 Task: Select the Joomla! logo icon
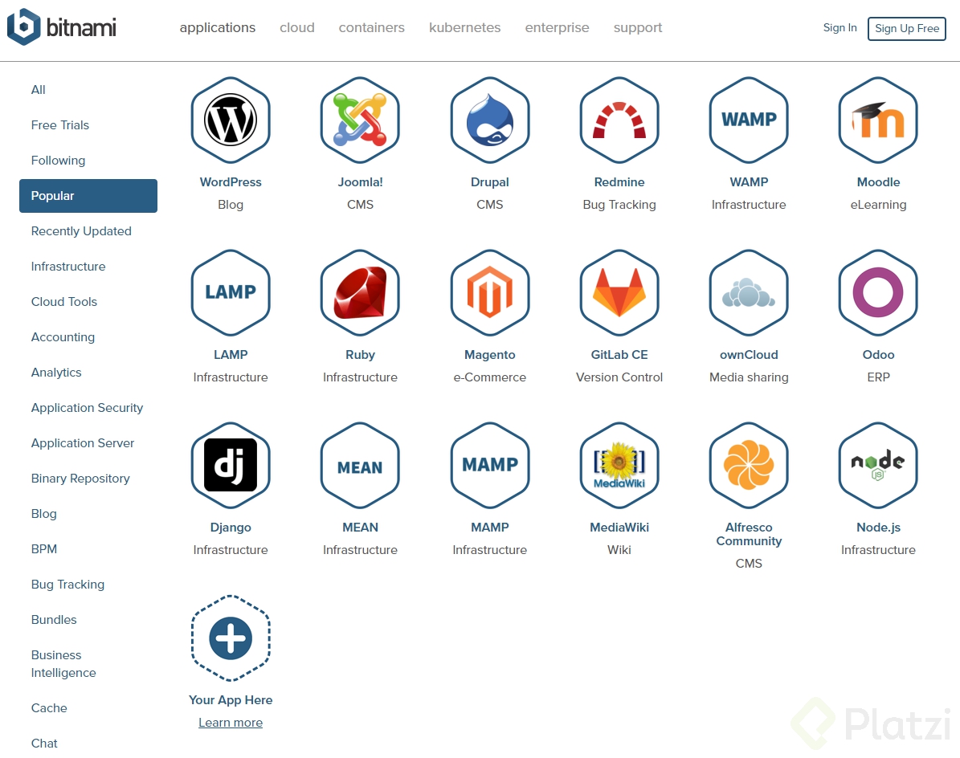360,120
